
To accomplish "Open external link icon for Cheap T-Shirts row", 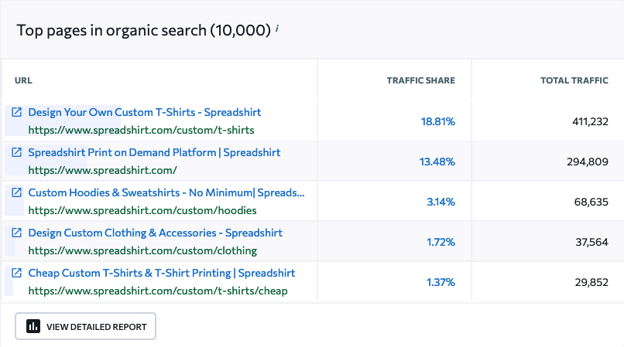I will [x=16, y=273].
